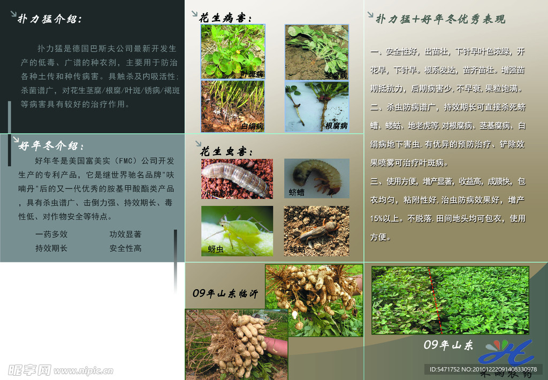
Task: Click the arrow icon beside 扑力猛+好年冬优秀表现
Action: (370, 15)
